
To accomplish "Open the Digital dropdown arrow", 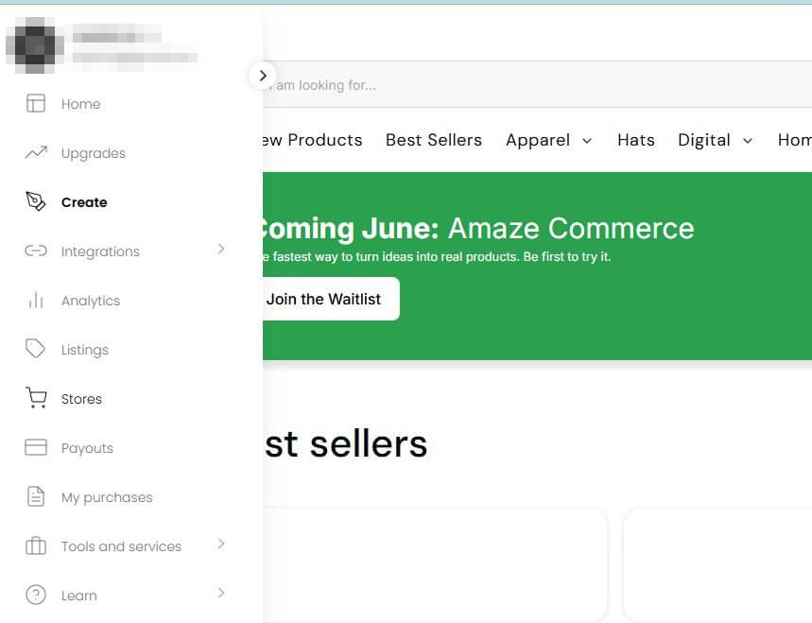I will pyautogui.click(x=748, y=141).
